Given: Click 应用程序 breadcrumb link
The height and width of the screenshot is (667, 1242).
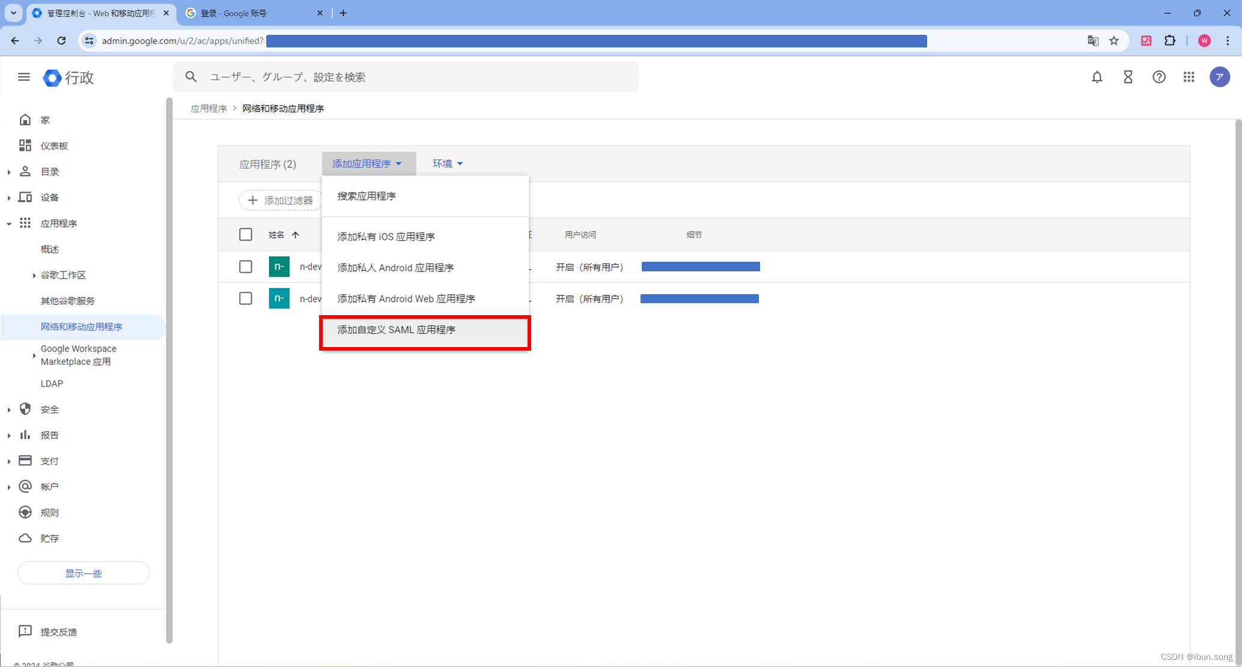Looking at the screenshot, I should (209, 109).
